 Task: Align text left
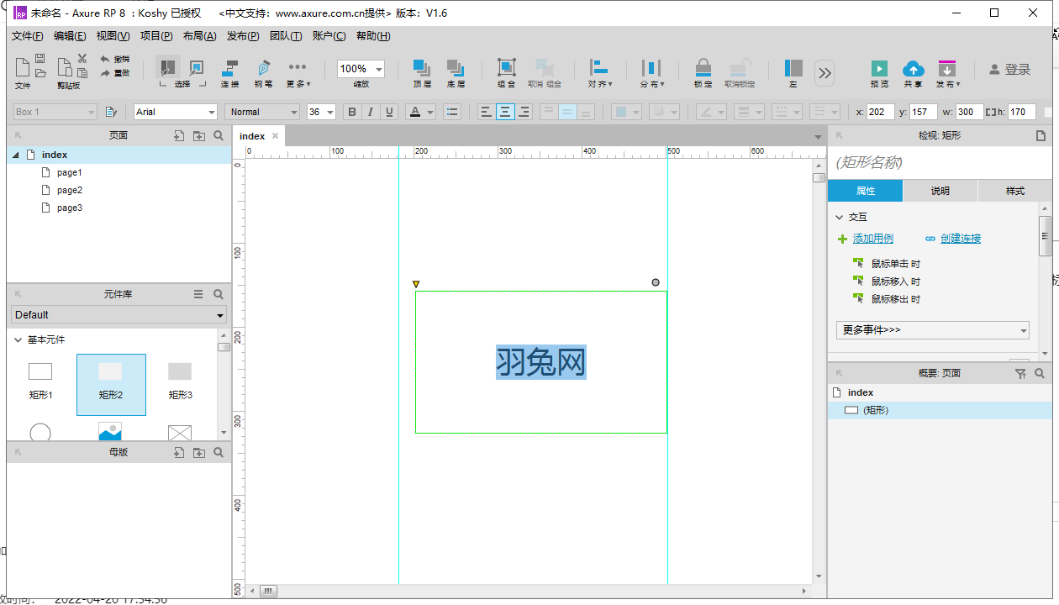tap(487, 112)
